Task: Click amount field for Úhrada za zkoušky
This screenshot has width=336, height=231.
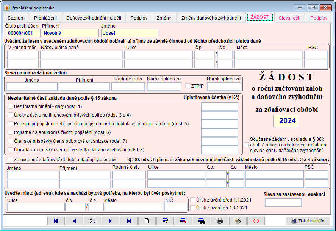Action: (x=220, y=150)
